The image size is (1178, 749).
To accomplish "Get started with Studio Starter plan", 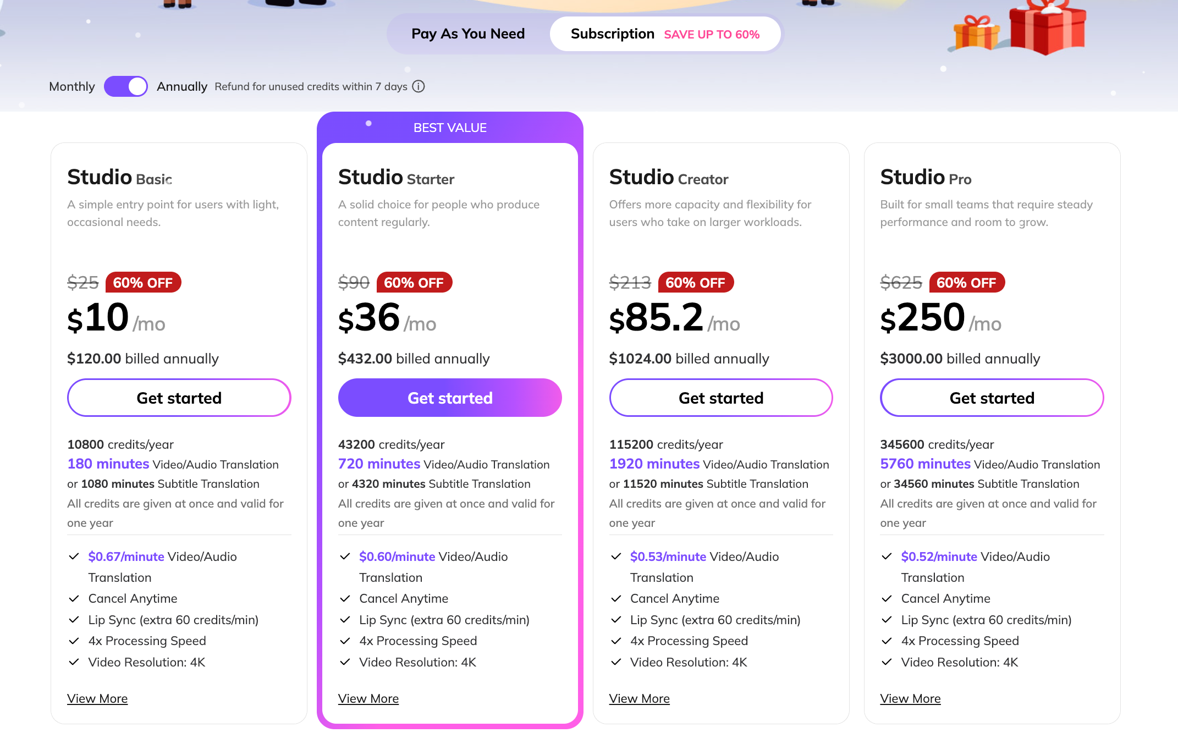I will (x=450, y=398).
